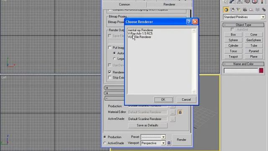
Task: Select the Systems category icon
Action: pos(263,10)
